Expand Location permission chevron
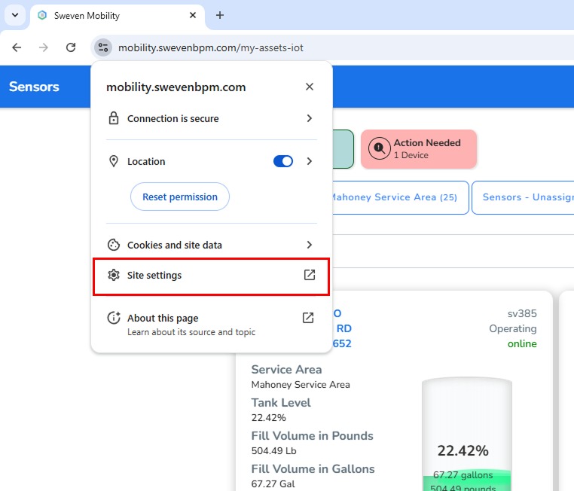This screenshot has width=574, height=491. tap(310, 161)
